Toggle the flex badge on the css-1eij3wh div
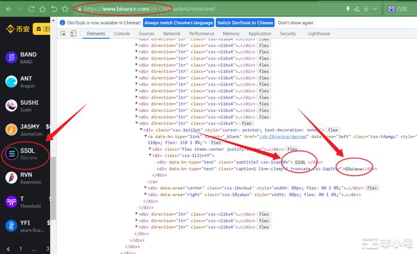 point(333,130)
